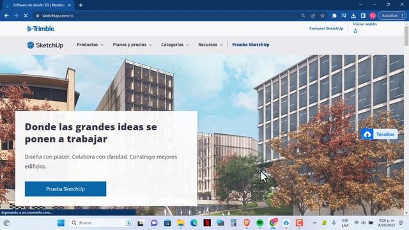Expand the Recursos dropdown
The image size is (409, 230).
point(210,45)
